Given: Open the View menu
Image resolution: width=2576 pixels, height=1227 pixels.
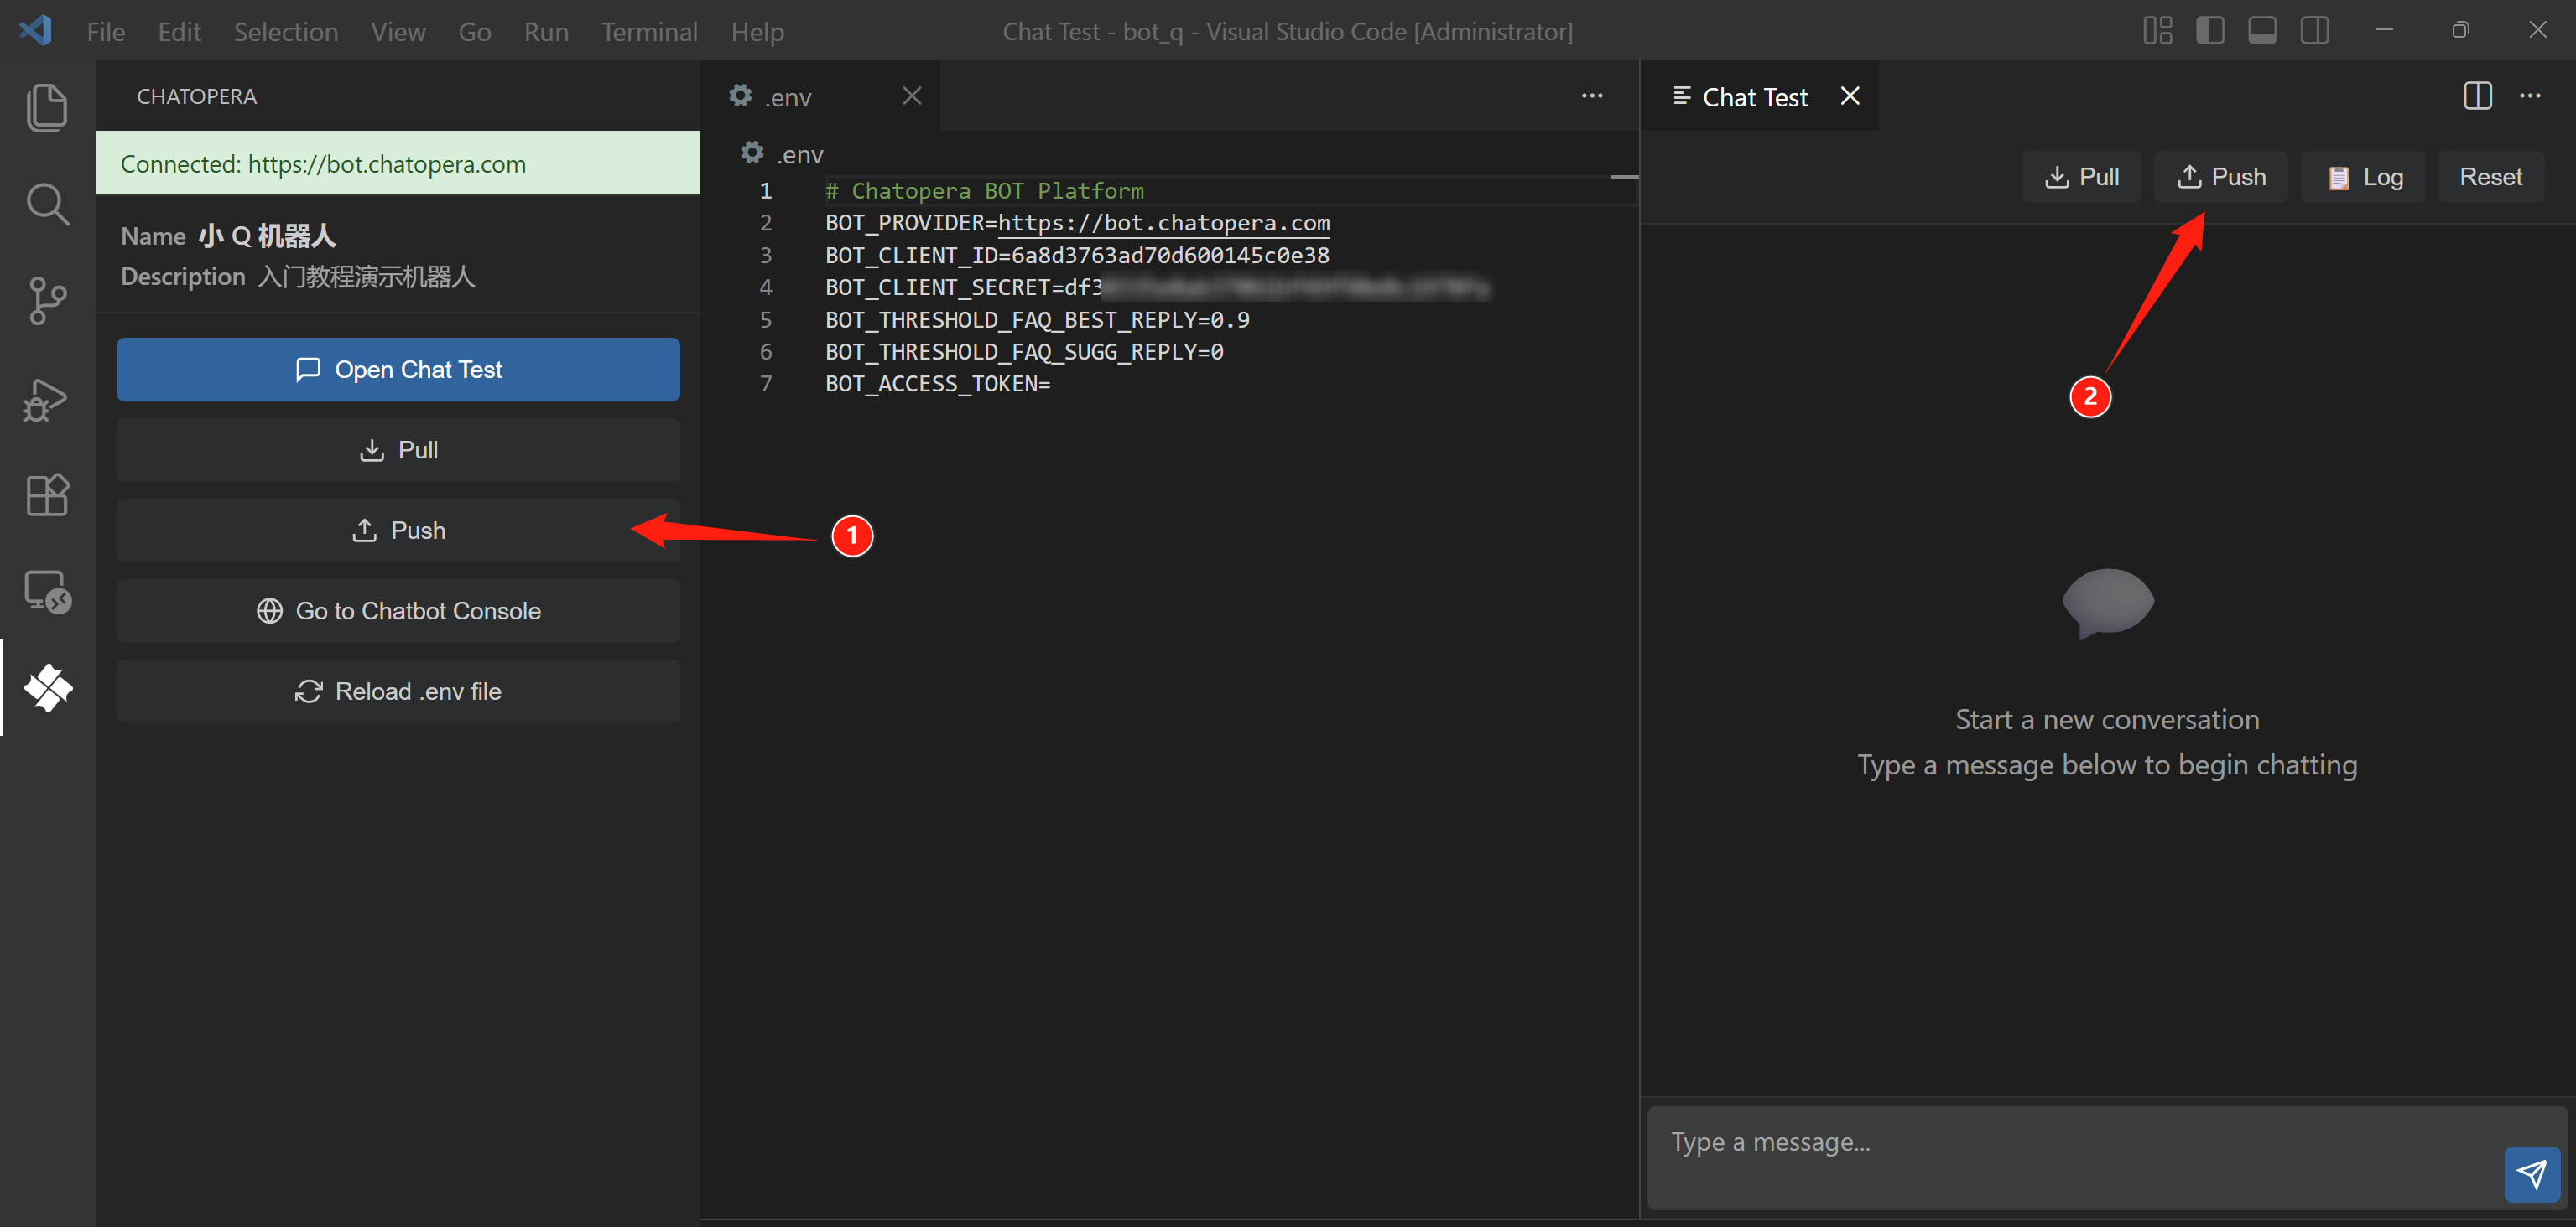Looking at the screenshot, I should coord(398,32).
